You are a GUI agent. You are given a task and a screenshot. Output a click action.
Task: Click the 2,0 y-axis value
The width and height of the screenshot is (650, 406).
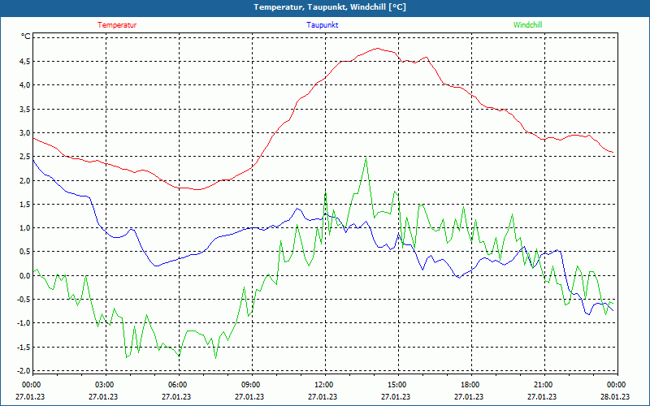(x=25, y=180)
